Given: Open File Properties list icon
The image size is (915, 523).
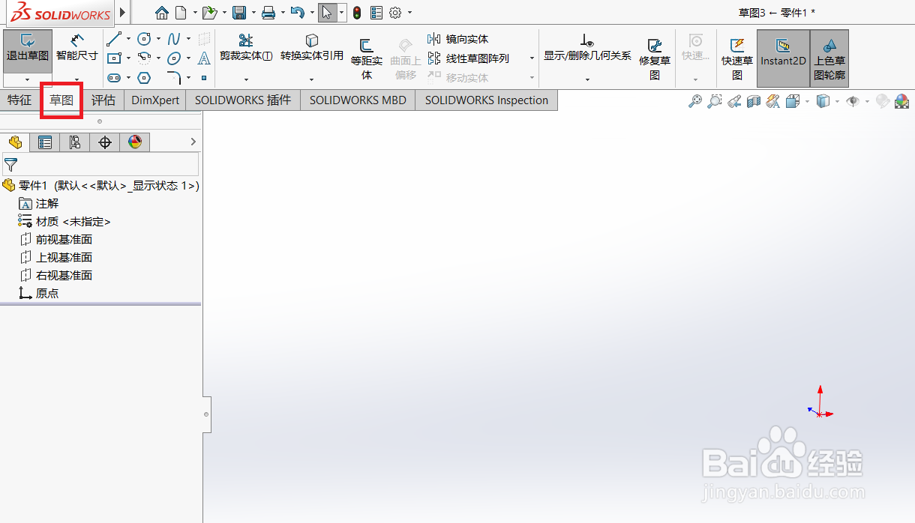Looking at the screenshot, I should 376,13.
